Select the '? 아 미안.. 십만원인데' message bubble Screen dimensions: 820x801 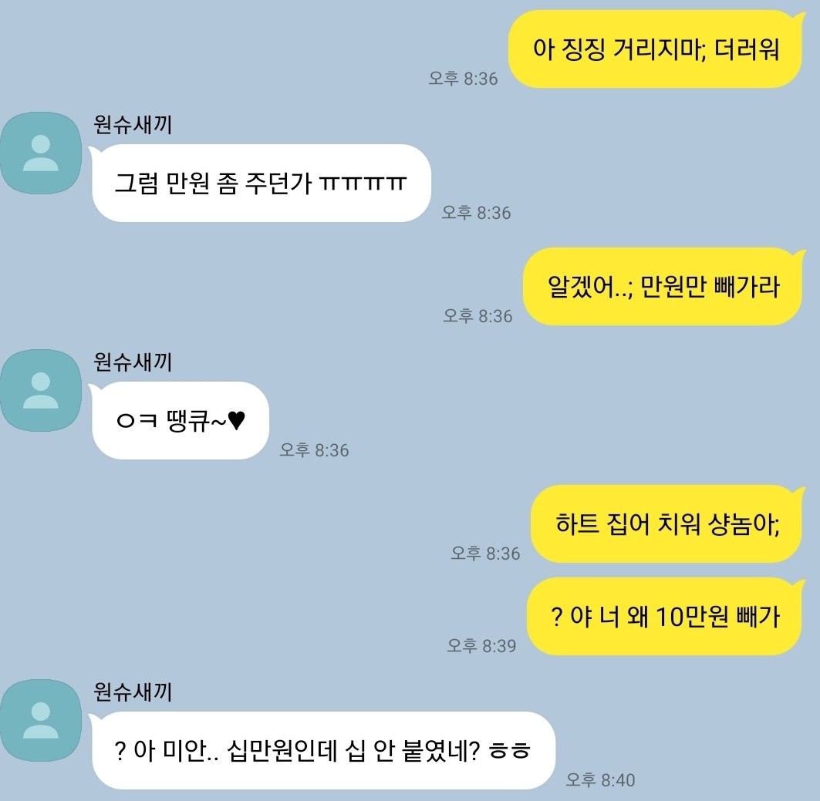[322, 751]
